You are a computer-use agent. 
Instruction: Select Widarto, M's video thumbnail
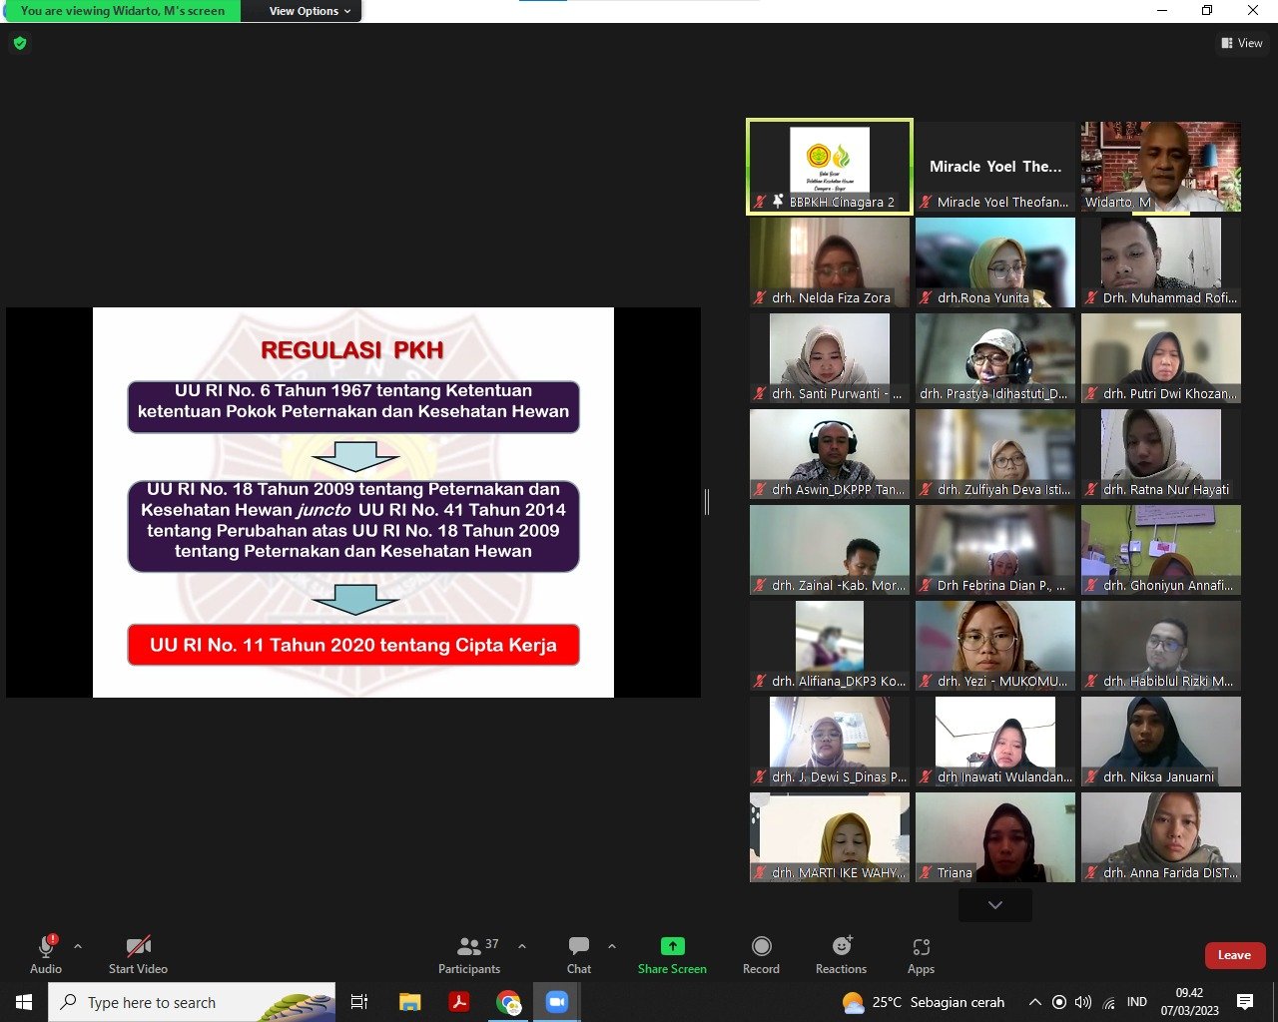pos(1161,167)
